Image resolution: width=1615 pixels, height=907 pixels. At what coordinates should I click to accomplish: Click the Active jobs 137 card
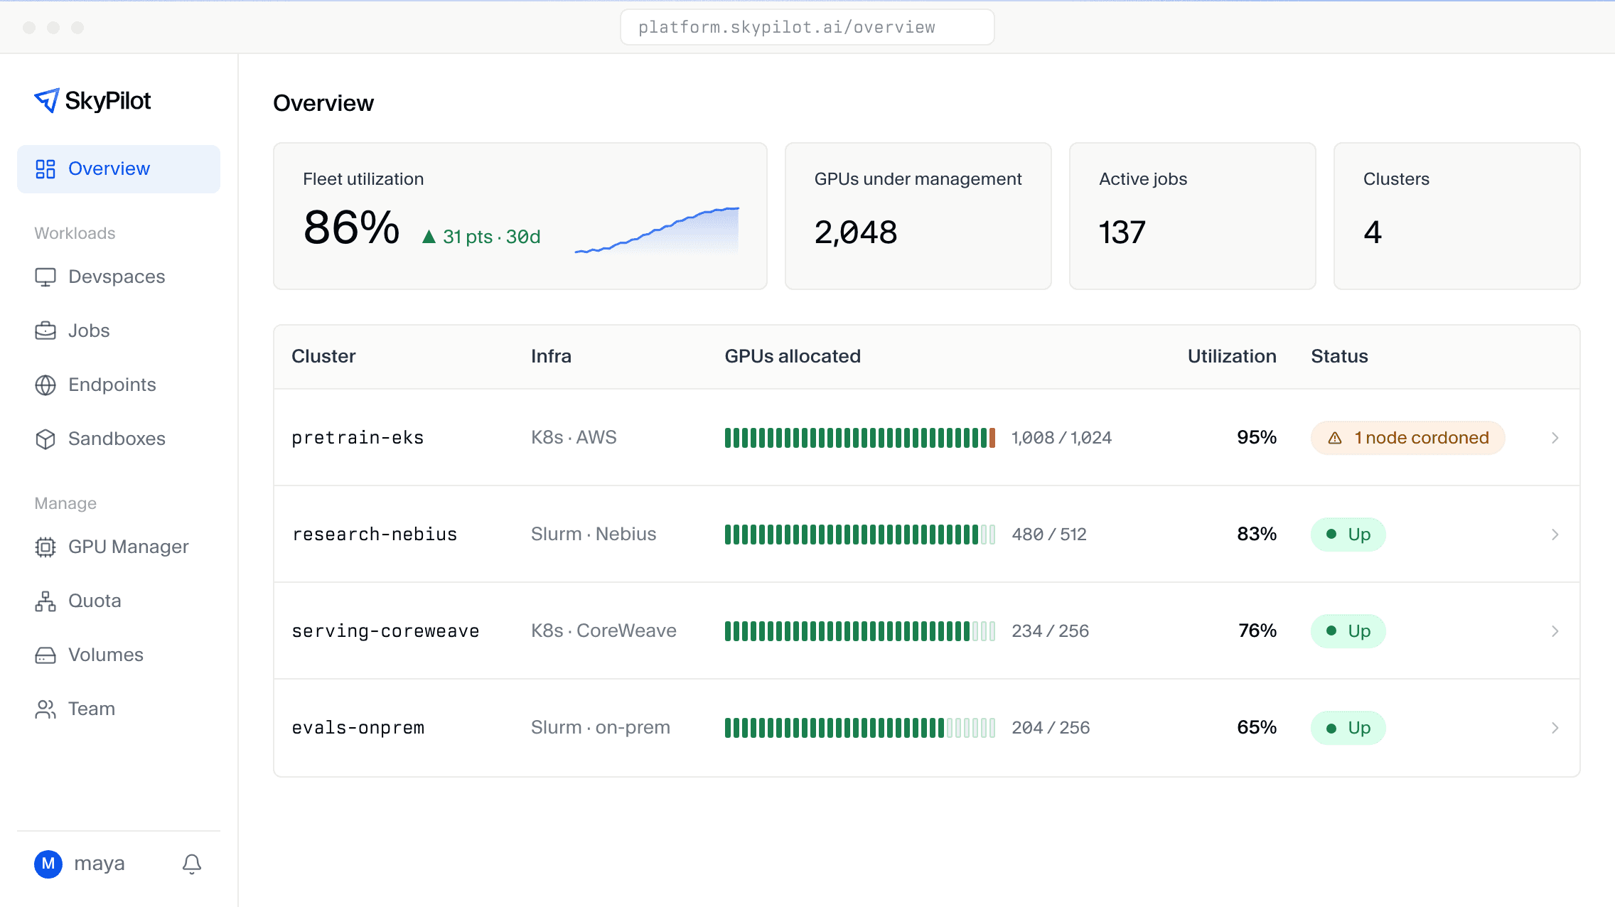pyautogui.click(x=1192, y=216)
